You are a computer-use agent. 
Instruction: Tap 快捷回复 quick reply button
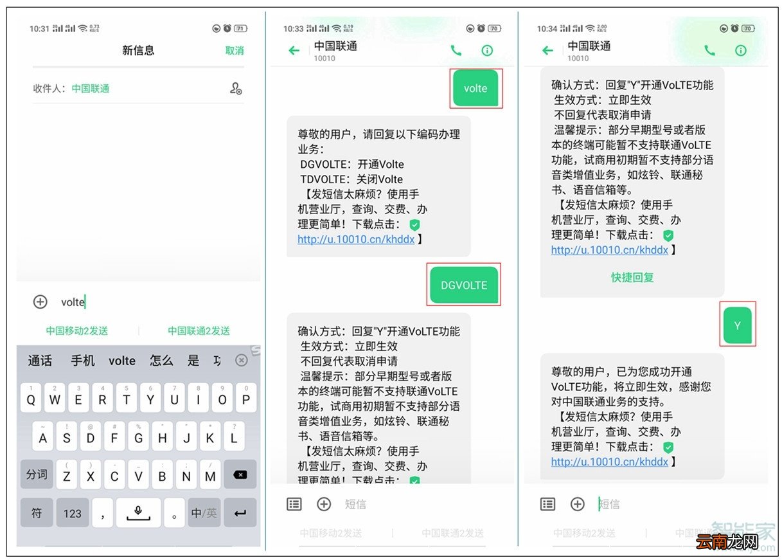pyautogui.click(x=632, y=277)
